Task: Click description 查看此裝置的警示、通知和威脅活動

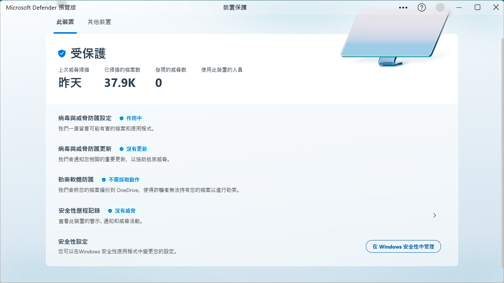Action: tap(101, 221)
